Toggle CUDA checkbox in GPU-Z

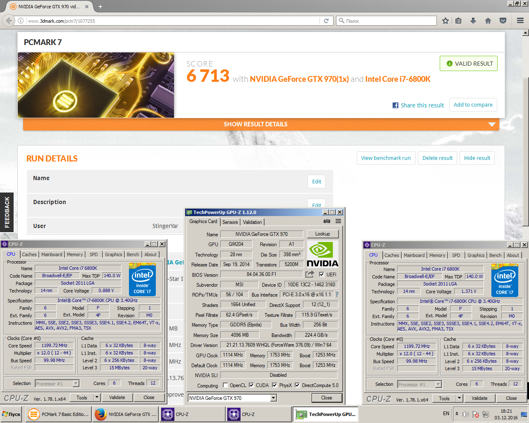251,385
